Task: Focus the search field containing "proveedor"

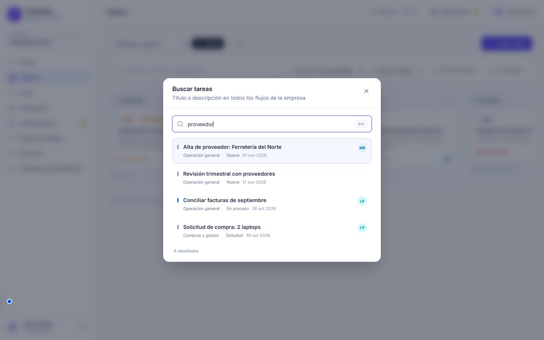Action: click(x=272, y=124)
